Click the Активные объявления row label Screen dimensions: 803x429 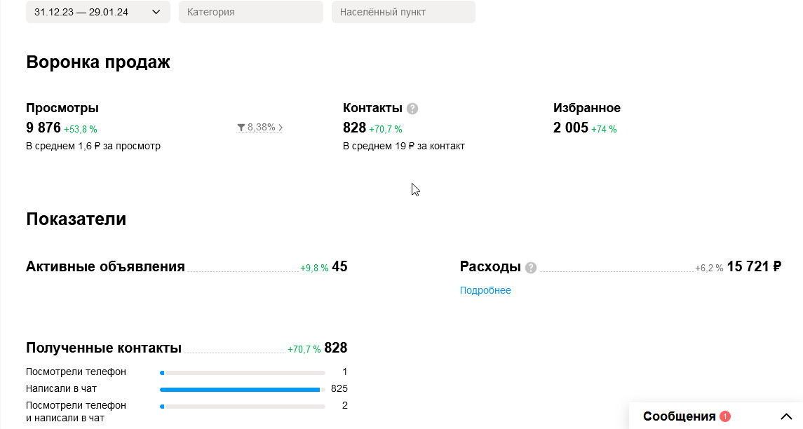pyautogui.click(x=105, y=266)
